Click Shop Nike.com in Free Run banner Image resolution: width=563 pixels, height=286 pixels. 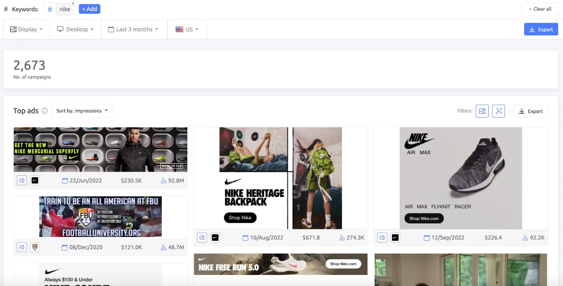343,264
